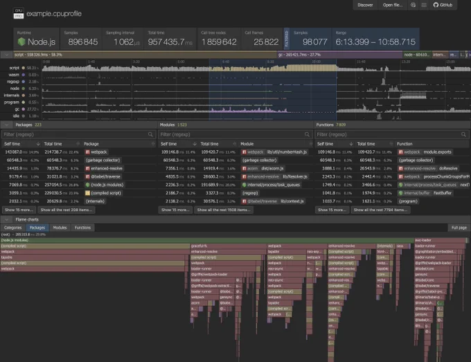Screen dimensions: 471x362
Task: Collapse the Packages section chevron
Action: pyautogui.click(x=7, y=125)
